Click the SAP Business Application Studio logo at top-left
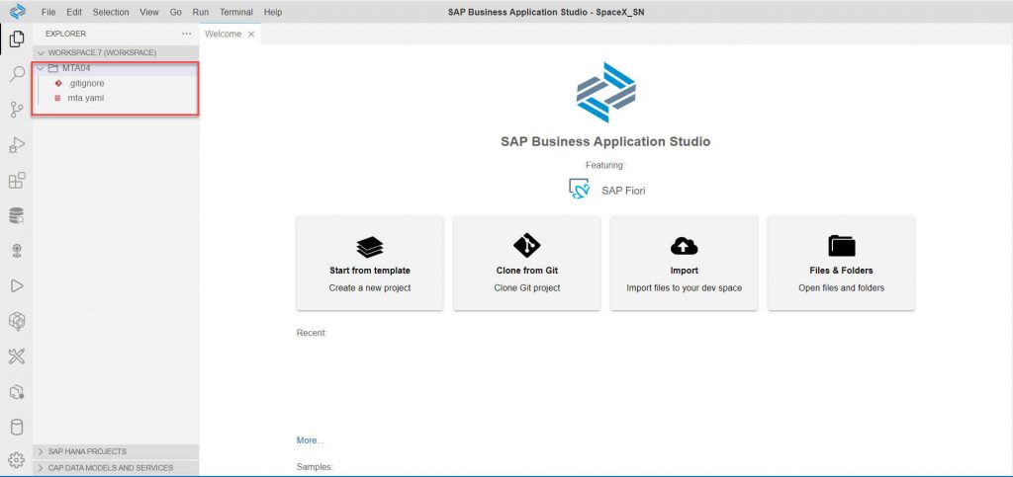Screen dimensions: 1013x477 17,11
